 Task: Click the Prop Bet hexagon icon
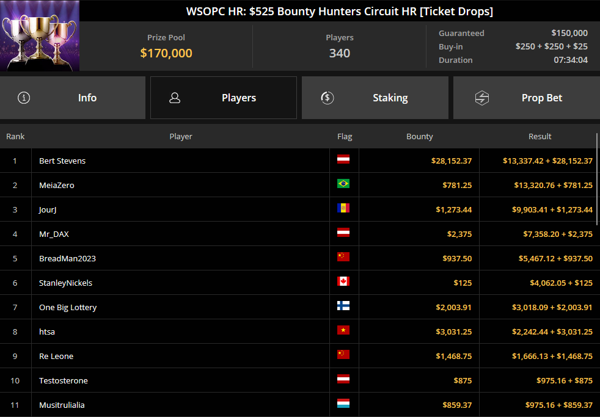point(481,98)
